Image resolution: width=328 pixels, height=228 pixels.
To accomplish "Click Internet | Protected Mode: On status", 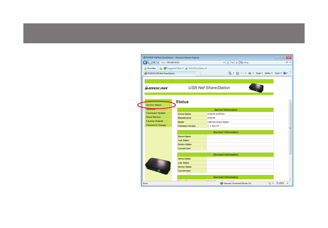I will coord(238,183).
